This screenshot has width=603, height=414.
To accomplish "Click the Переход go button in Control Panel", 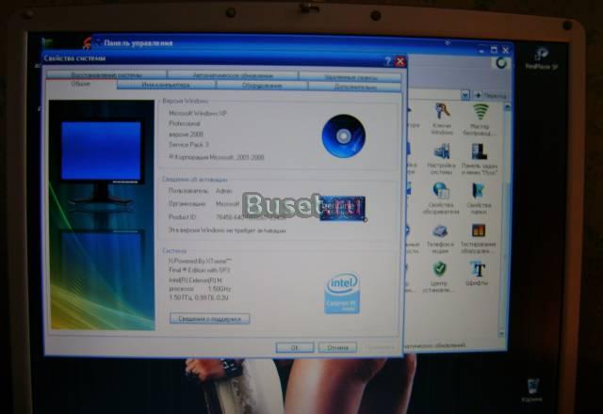I will [x=491, y=95].
